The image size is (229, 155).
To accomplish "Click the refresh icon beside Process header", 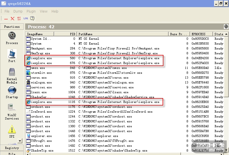I will [226, 26].
